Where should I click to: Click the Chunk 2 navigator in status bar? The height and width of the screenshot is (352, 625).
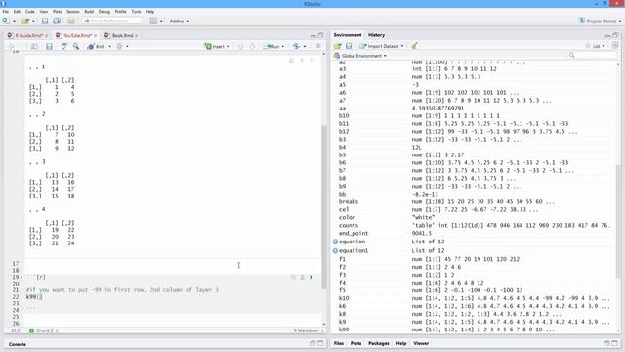tap(43, 330)
